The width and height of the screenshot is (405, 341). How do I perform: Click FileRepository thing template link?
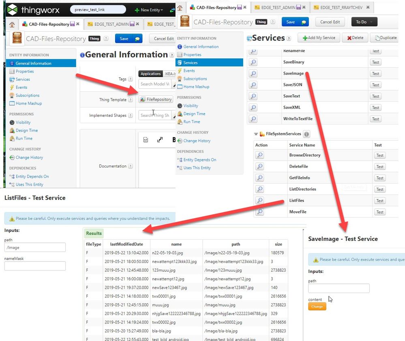[x=156, y=99]
